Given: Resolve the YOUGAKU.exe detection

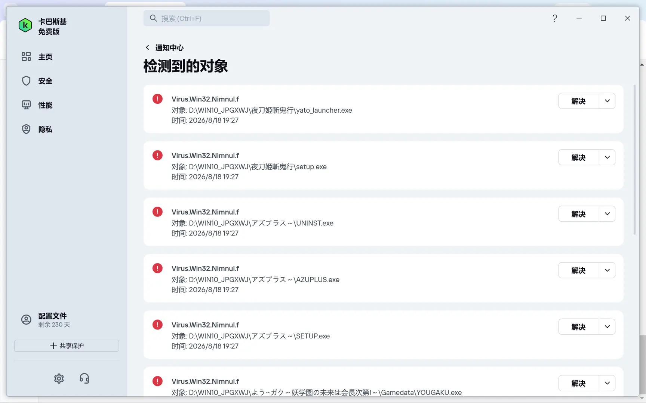Looking at the screenshot, I should click(x=579, y=383).
